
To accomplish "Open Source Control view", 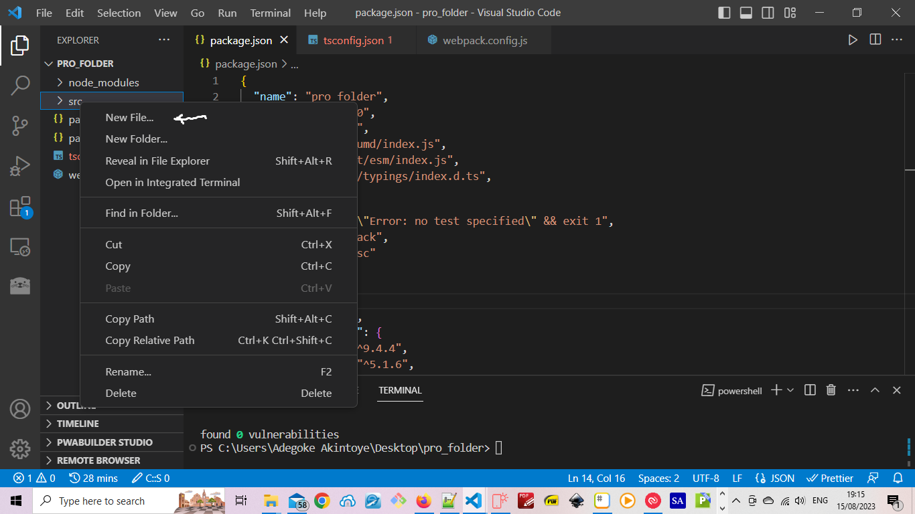I will tap(20, 125).
